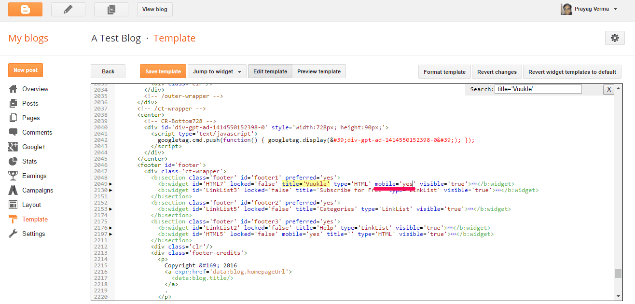635x304 pixels.
Task: Expand folded HTML7 widget on line 2049
Action: (110, 184)
